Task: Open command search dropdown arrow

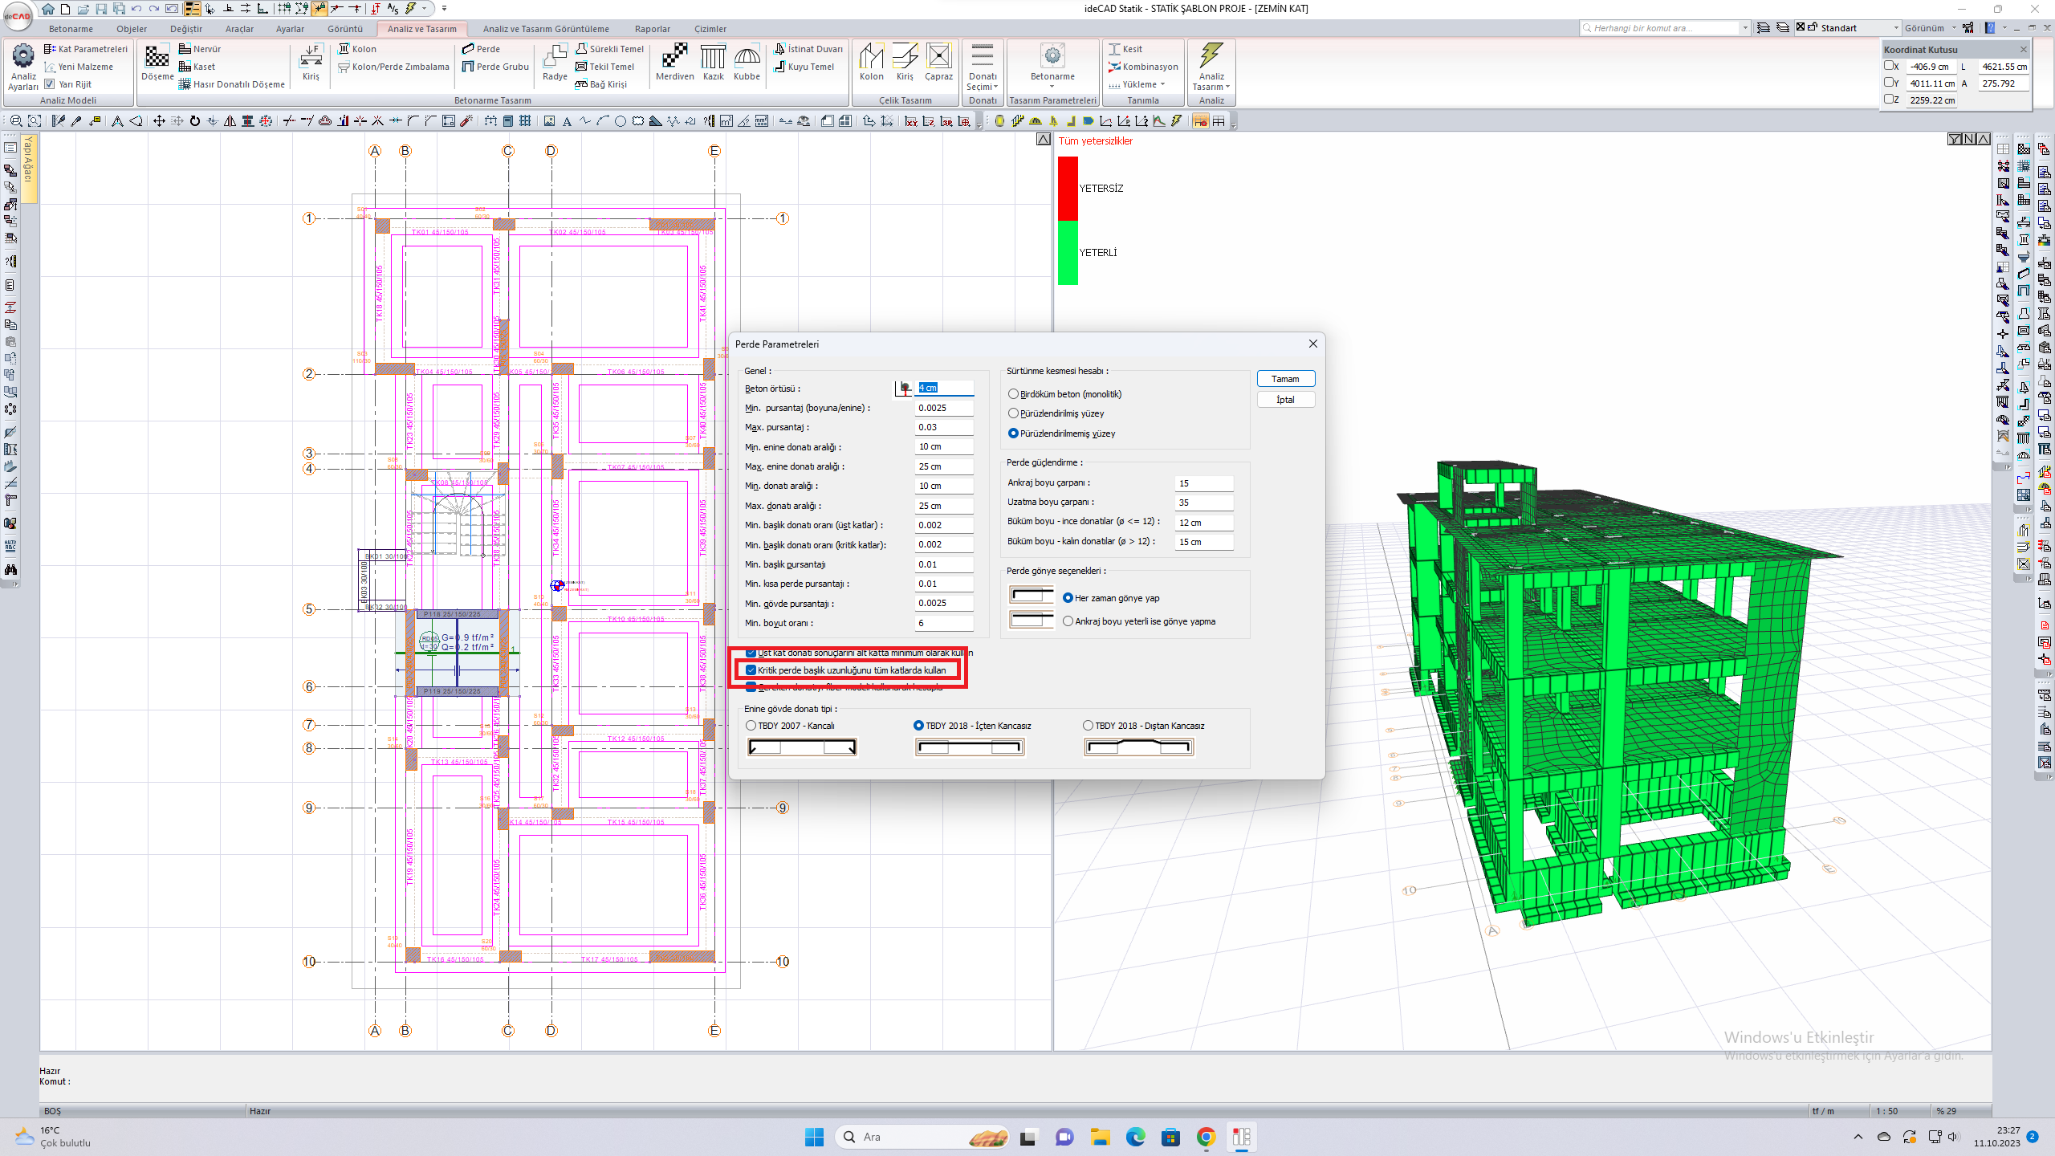Action: tap(1745, 28)
